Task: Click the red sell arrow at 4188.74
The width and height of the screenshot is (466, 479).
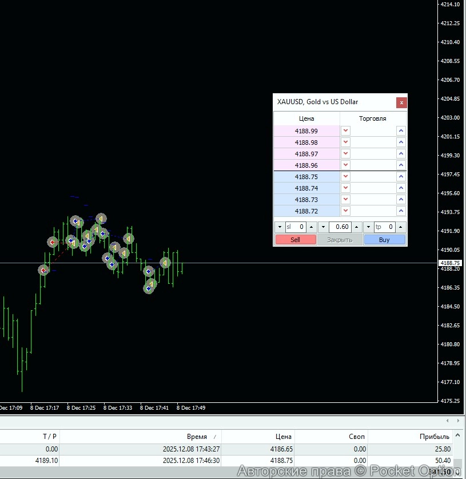Action: point(345,188)
